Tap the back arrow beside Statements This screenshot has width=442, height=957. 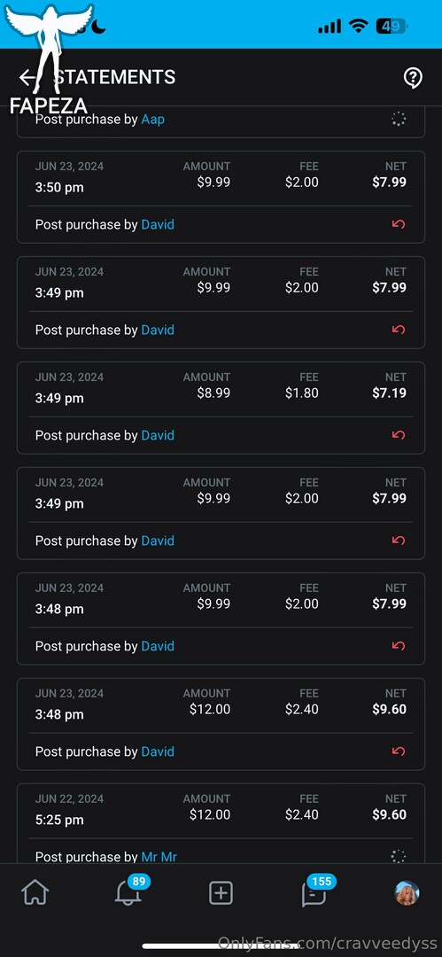[x=27, y=77]
